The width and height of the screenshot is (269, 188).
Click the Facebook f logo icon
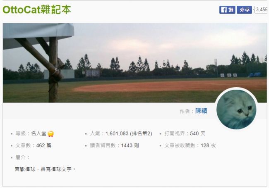223,10
